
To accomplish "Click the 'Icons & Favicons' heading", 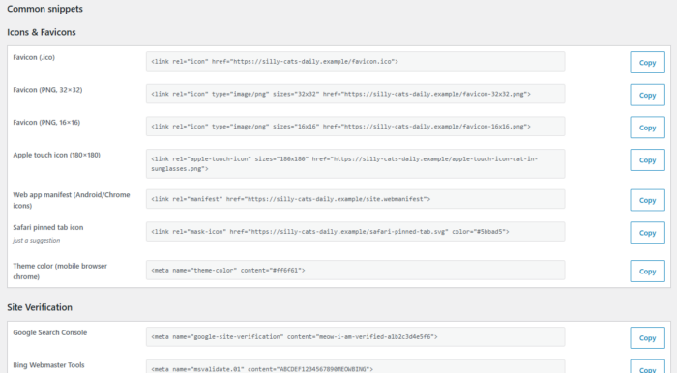I will 42,32.
